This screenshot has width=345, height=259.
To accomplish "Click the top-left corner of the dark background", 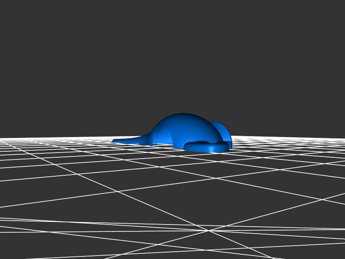I will 2,2.
